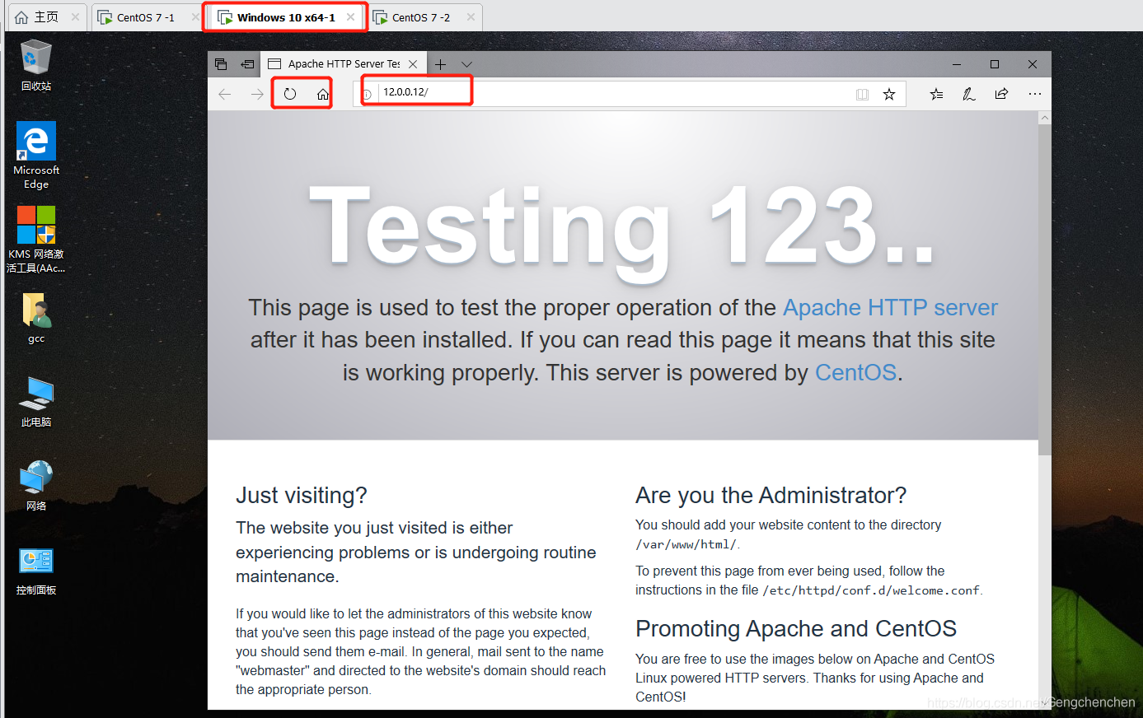Screen dimensions: 1143x718
Task: Add page to favorites star
Action: [x=889, y=94]
